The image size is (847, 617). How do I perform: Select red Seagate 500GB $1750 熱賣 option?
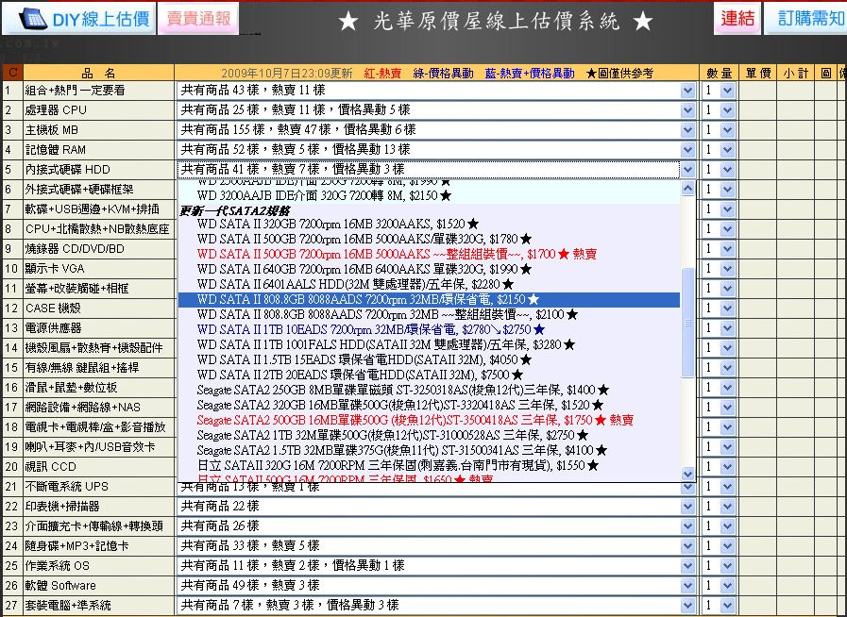[x=429, y=420]
